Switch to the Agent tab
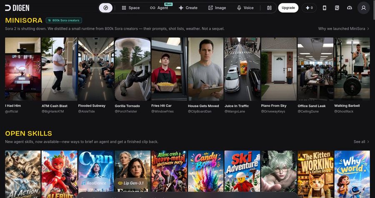375x198 pixels. [x=159, y=8]
